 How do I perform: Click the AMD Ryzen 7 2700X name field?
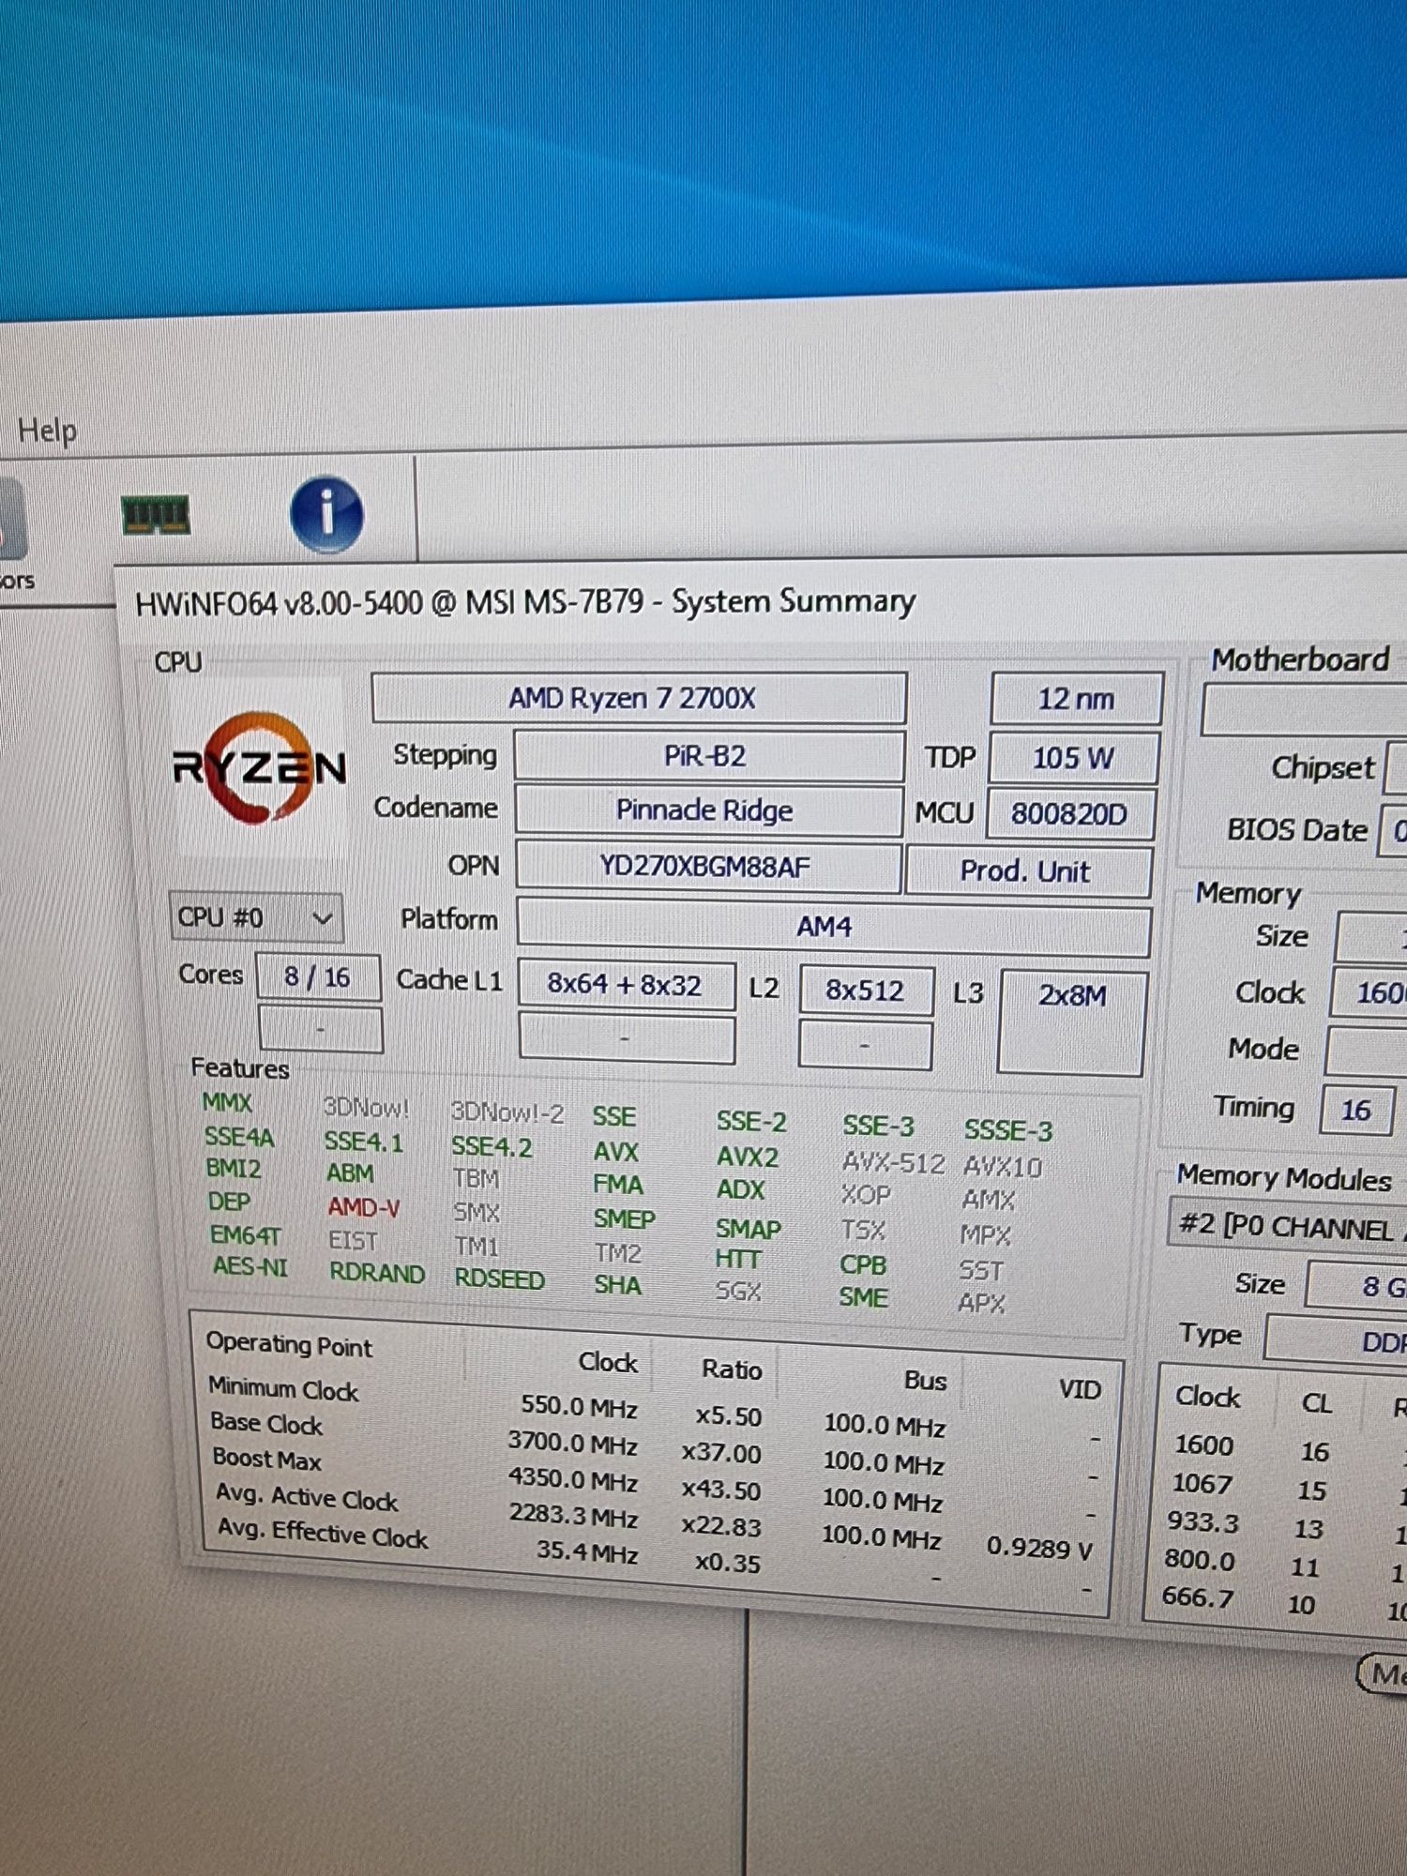[x=639, y=698]
